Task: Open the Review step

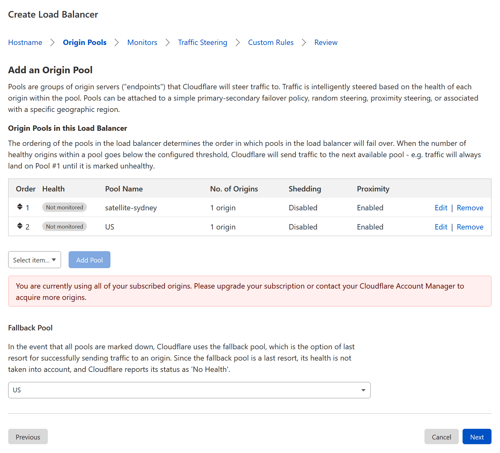Action: tap(326, 42)
